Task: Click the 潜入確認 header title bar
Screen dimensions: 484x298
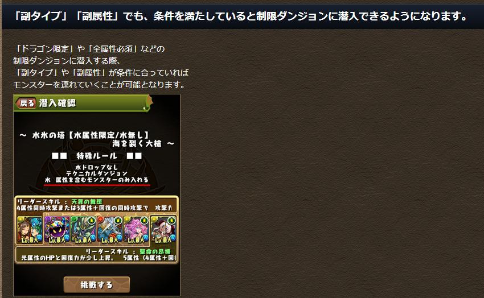Action: click(83, 104)
